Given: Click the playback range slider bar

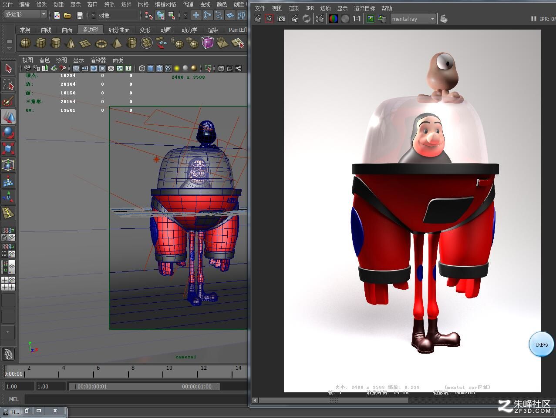Looking at the screenshot, I should pos(145,386).
